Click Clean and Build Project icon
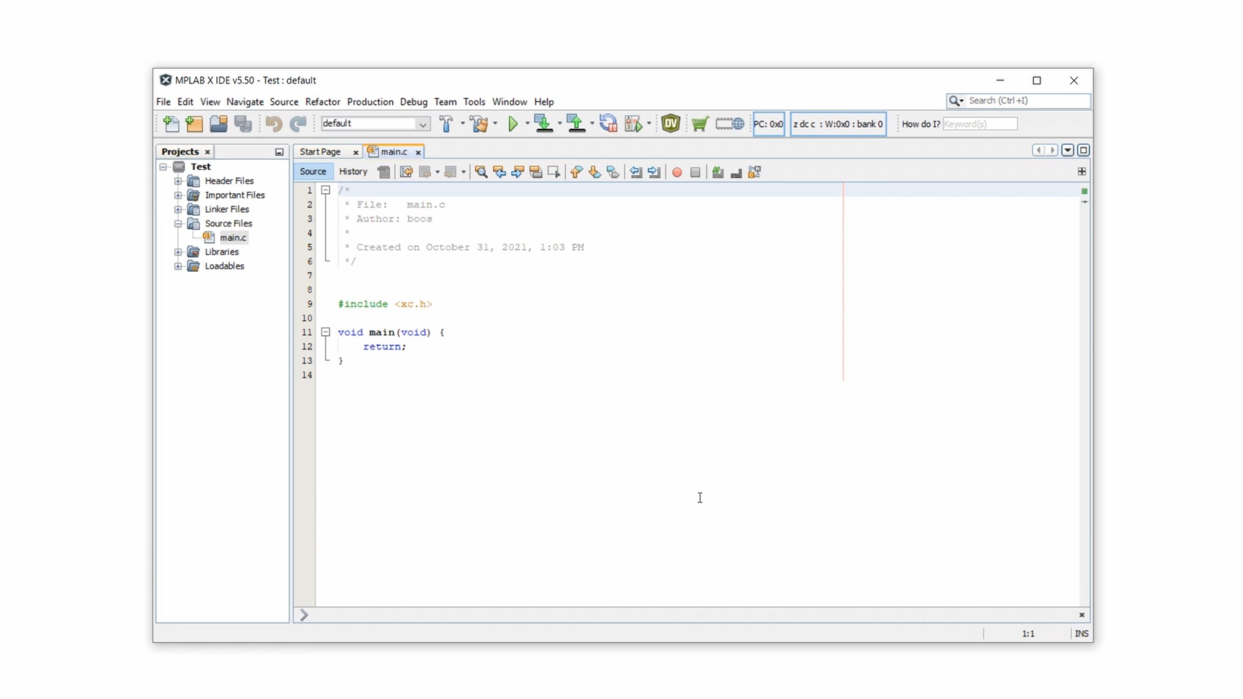Viewport: 1243px width, 699px height. (480, 124)
